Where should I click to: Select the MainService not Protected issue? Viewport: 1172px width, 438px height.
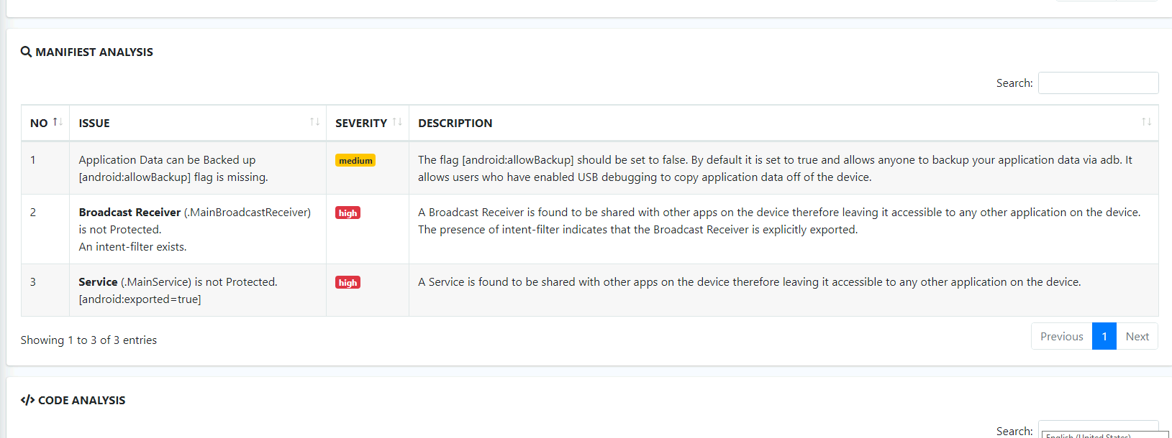pyautogui.click(x=178, y=290)
